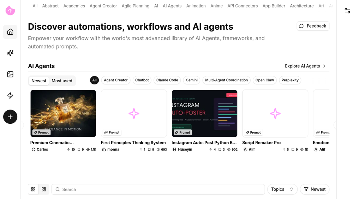This screenshot has width=353, height=199.
Task: Open the sparkles prompts icon in sidebar
Action: pos(10,53)
